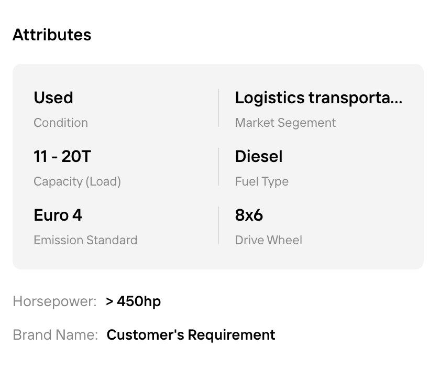
Task: Select the "8x6" drive wheel value
Action: click(x=249, y=215)
